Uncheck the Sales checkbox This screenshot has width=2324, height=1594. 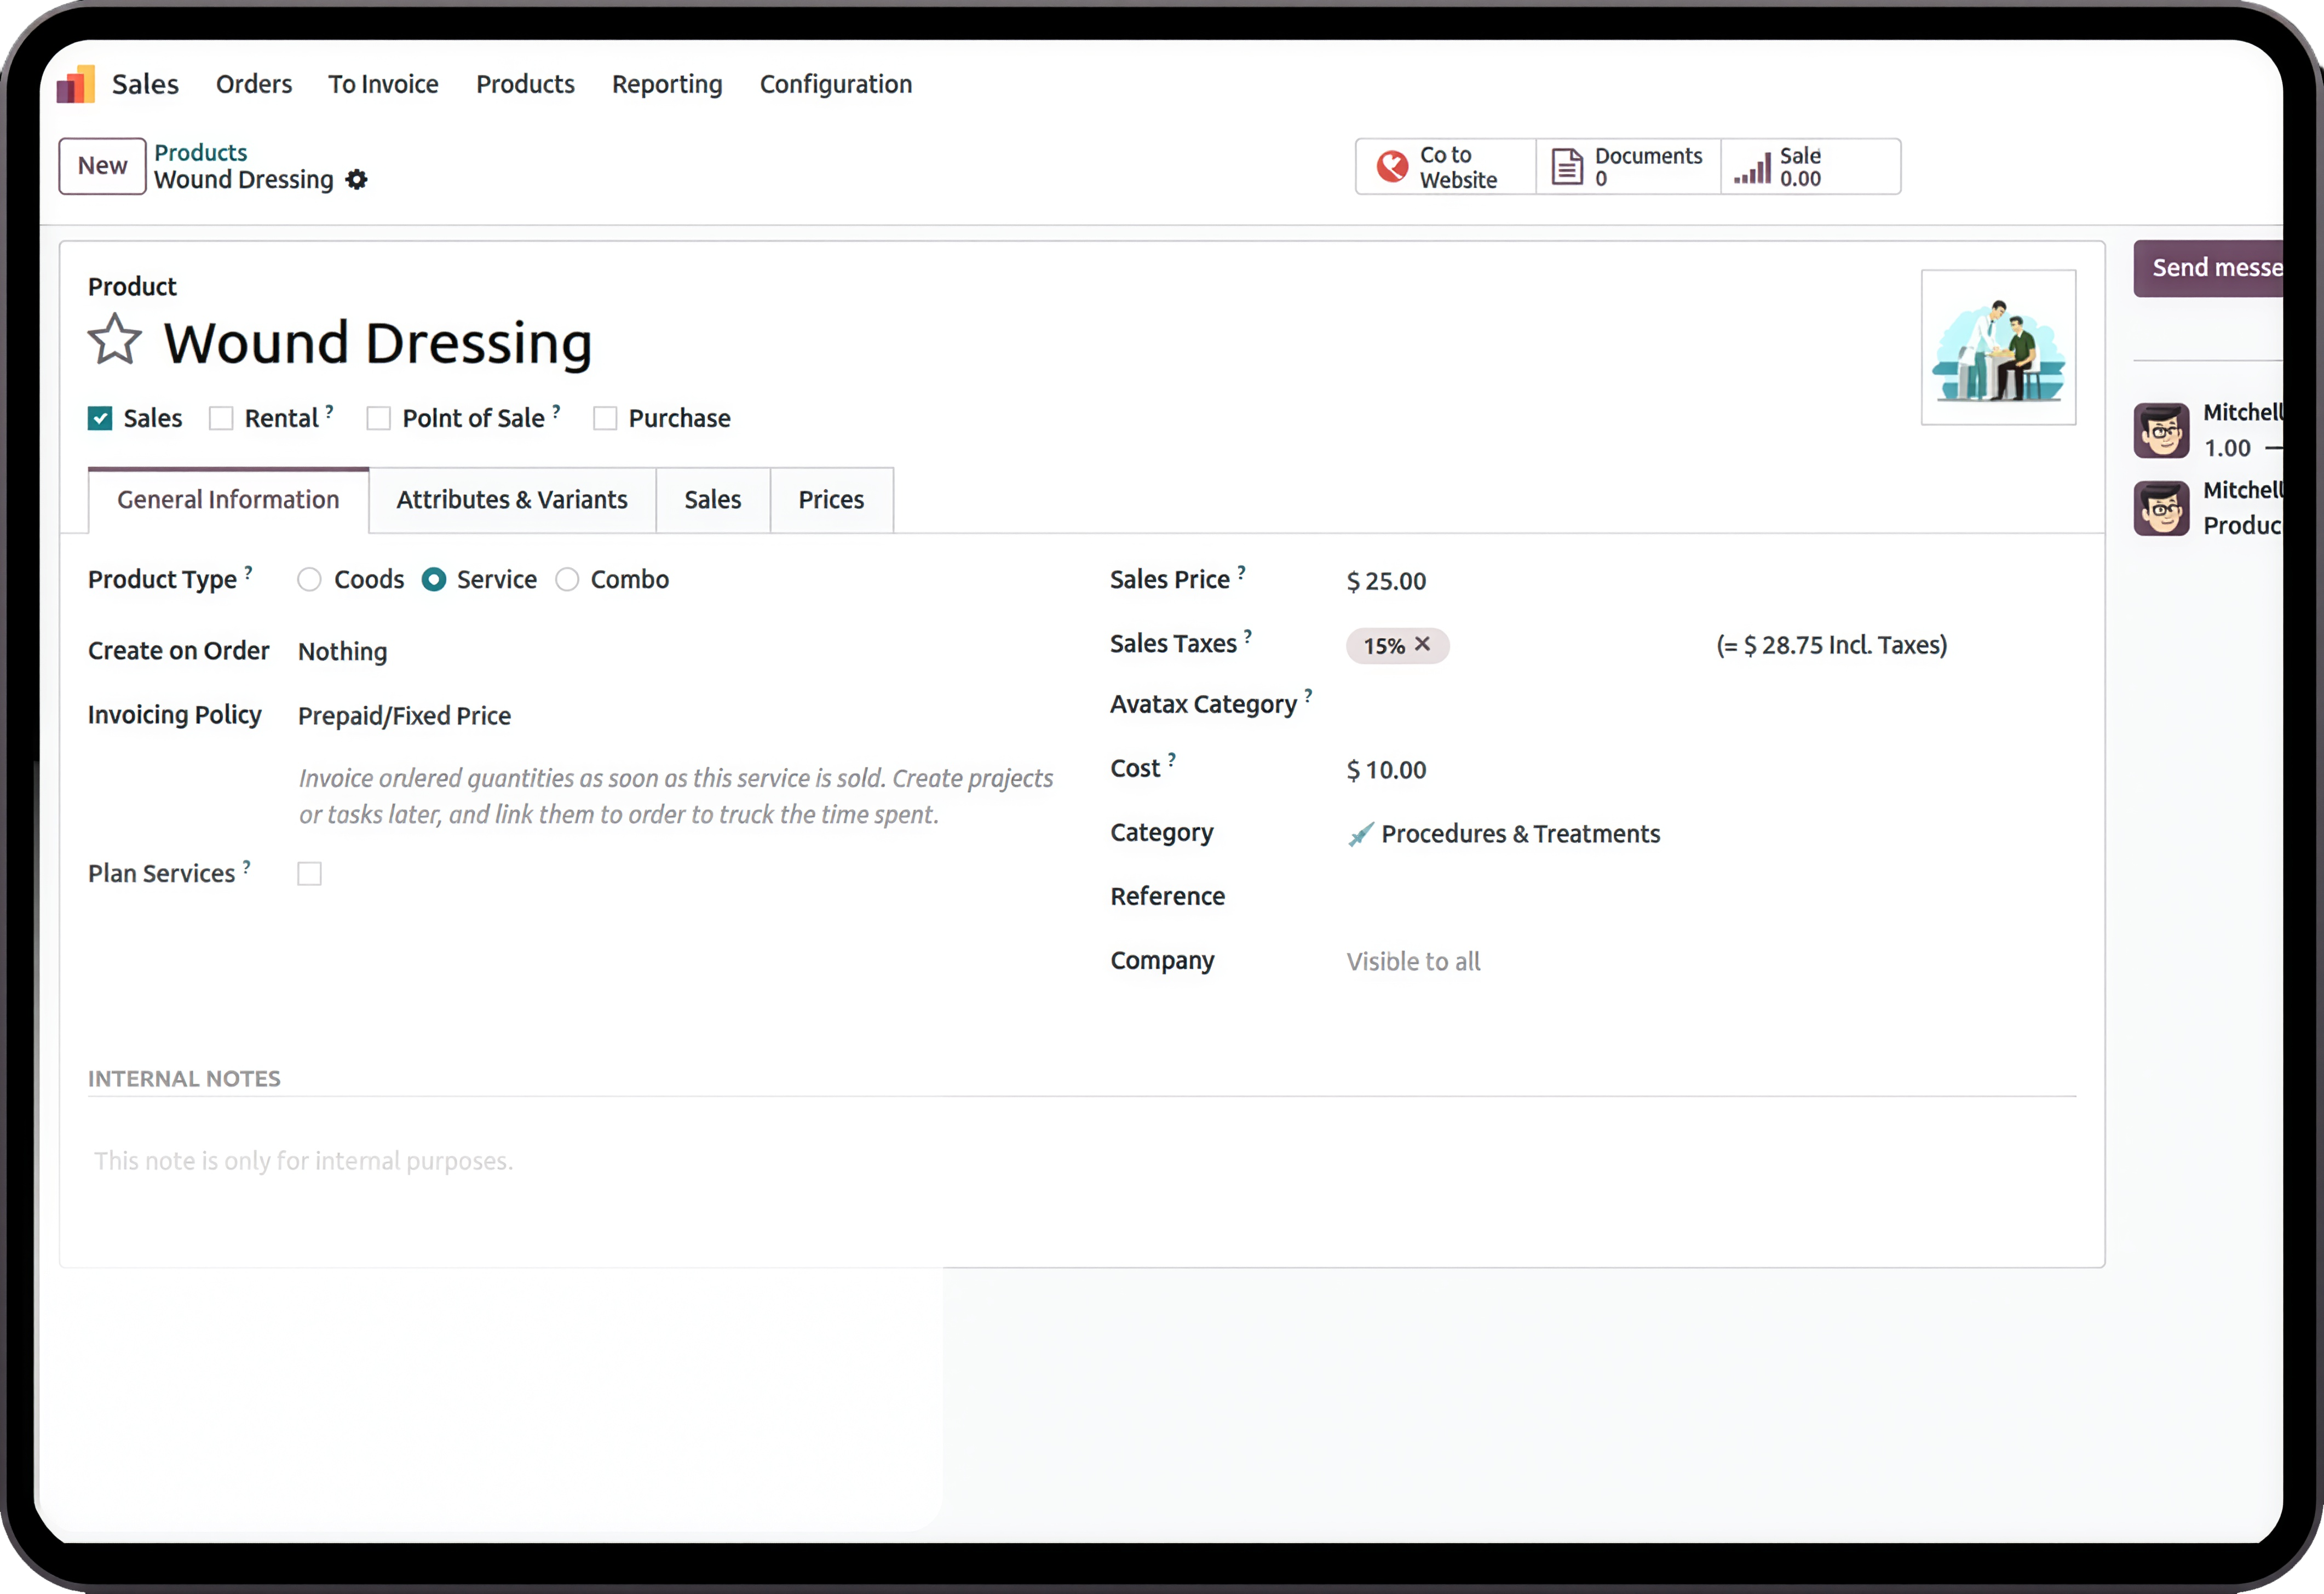pos(100,418)
